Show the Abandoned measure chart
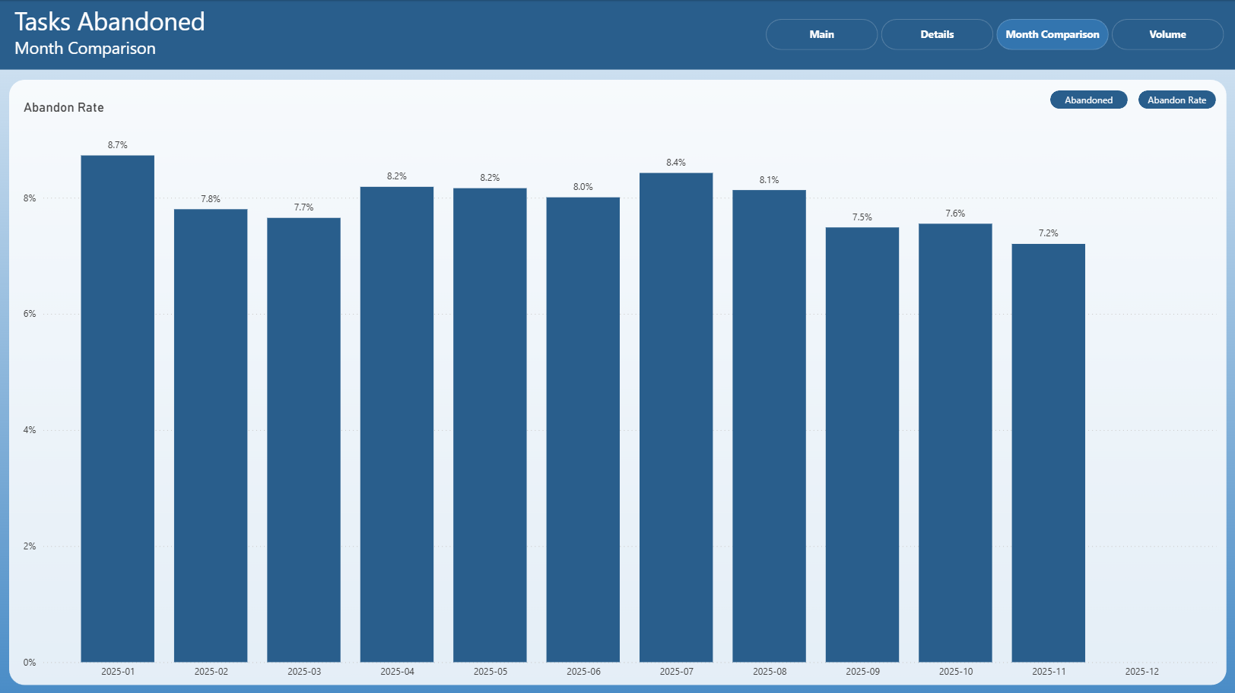 [x=1088, y=100]
